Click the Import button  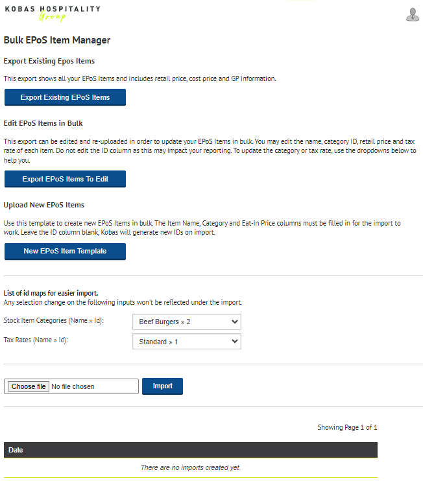click(162, 386)
